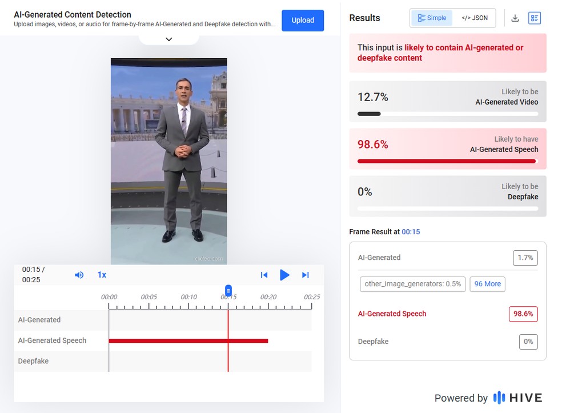Expand the 96 More generators list

tap(487, 284)
